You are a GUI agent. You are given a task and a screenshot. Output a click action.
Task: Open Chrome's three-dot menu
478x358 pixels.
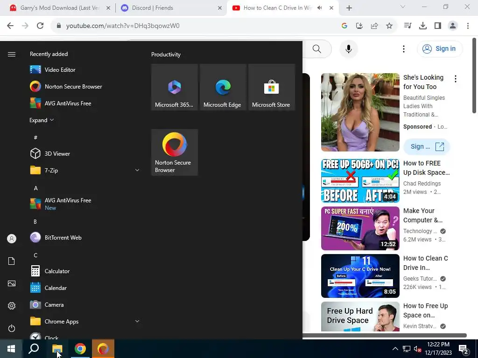[468, 26]
